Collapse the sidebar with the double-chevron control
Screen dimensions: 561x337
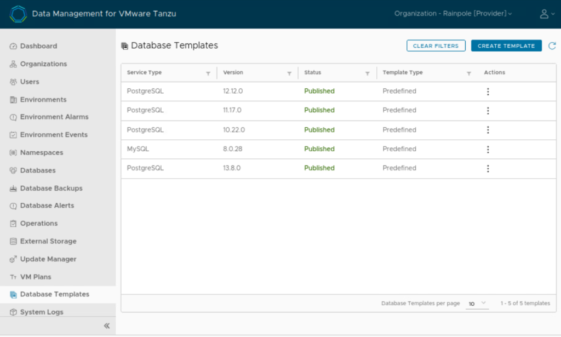107,325
